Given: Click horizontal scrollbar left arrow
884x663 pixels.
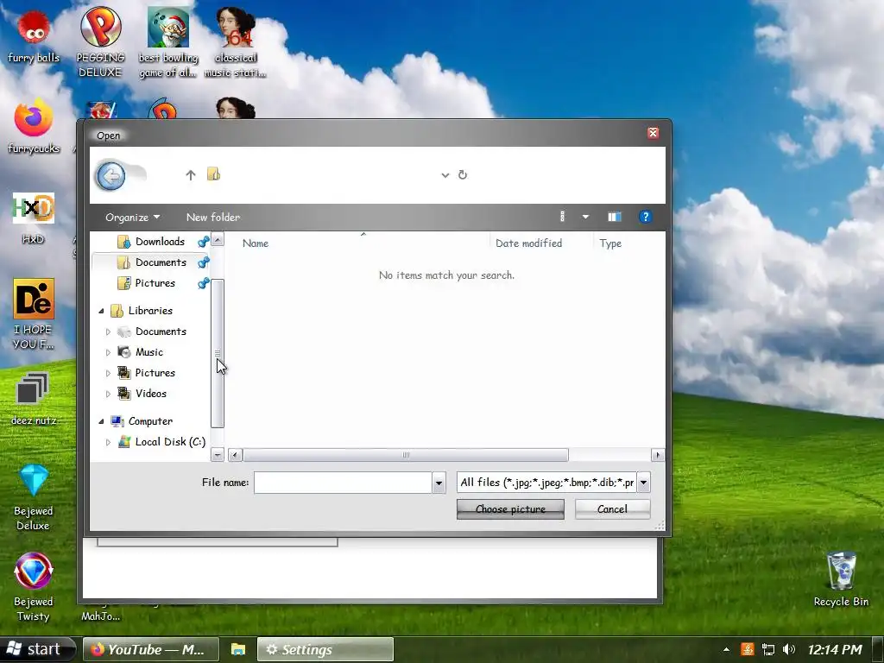Looking at the screenshot, I should 235,455.
